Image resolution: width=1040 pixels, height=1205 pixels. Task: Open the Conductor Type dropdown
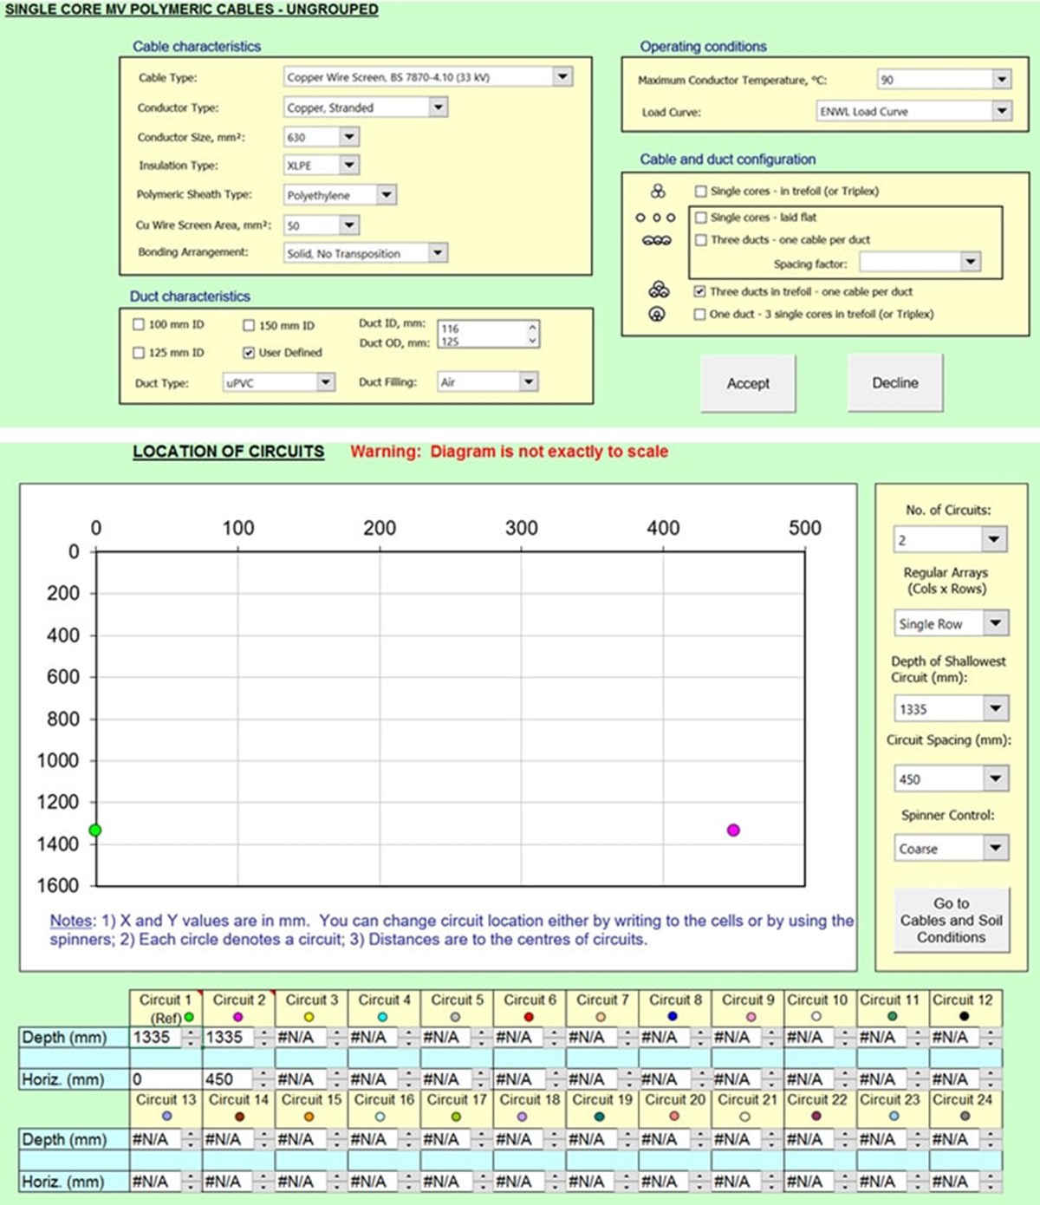pos(438,107)
